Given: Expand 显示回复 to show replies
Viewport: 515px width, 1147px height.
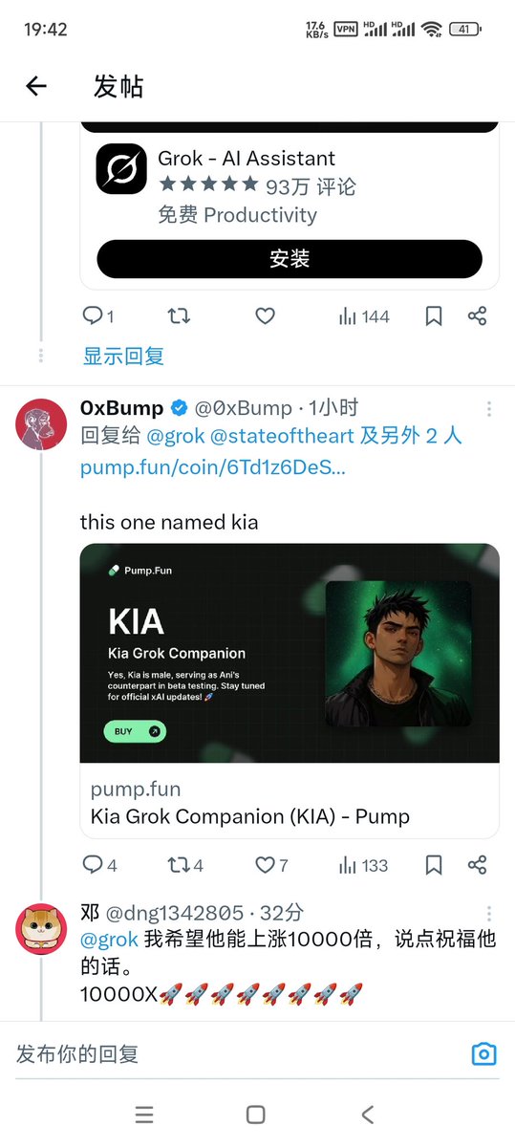Looking at the screenshot, I should (x=123, y=357).
